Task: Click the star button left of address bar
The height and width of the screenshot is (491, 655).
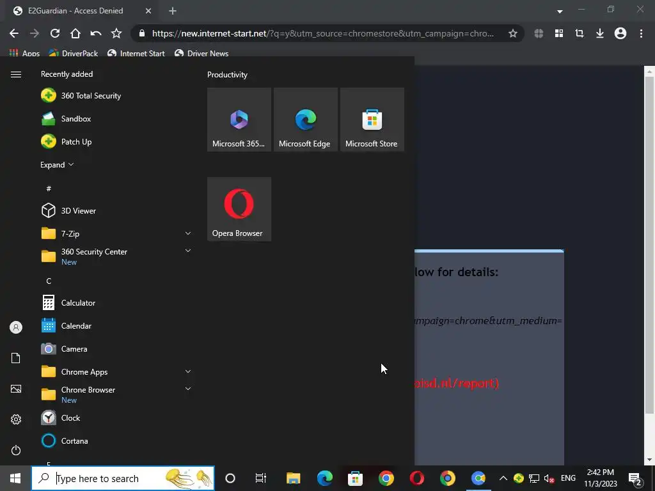Action: (116, 33)
